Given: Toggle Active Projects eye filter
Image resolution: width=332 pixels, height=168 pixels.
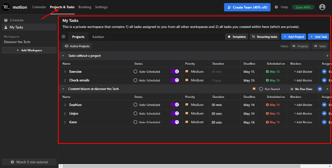Looking at the screenshot, I should pos(77,46).
